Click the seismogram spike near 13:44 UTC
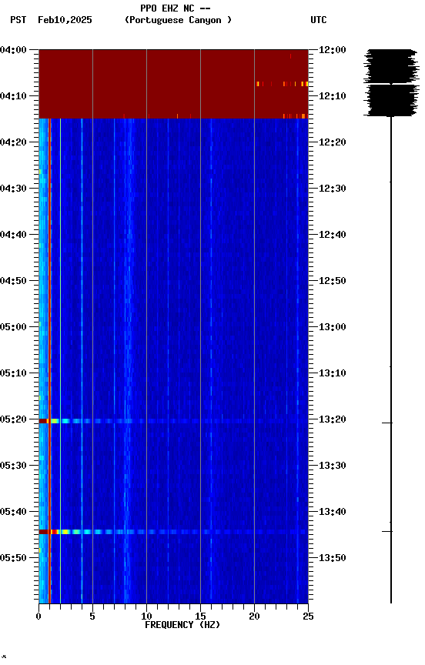Image resolution: width=425 pixels, height=665 pixels. (x=387, y=531)
